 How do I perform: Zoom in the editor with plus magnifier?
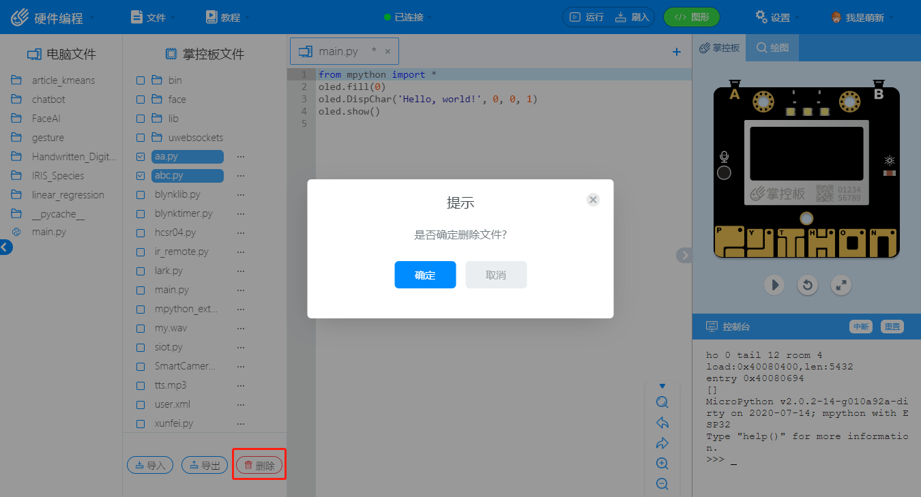tap(662, 464)
